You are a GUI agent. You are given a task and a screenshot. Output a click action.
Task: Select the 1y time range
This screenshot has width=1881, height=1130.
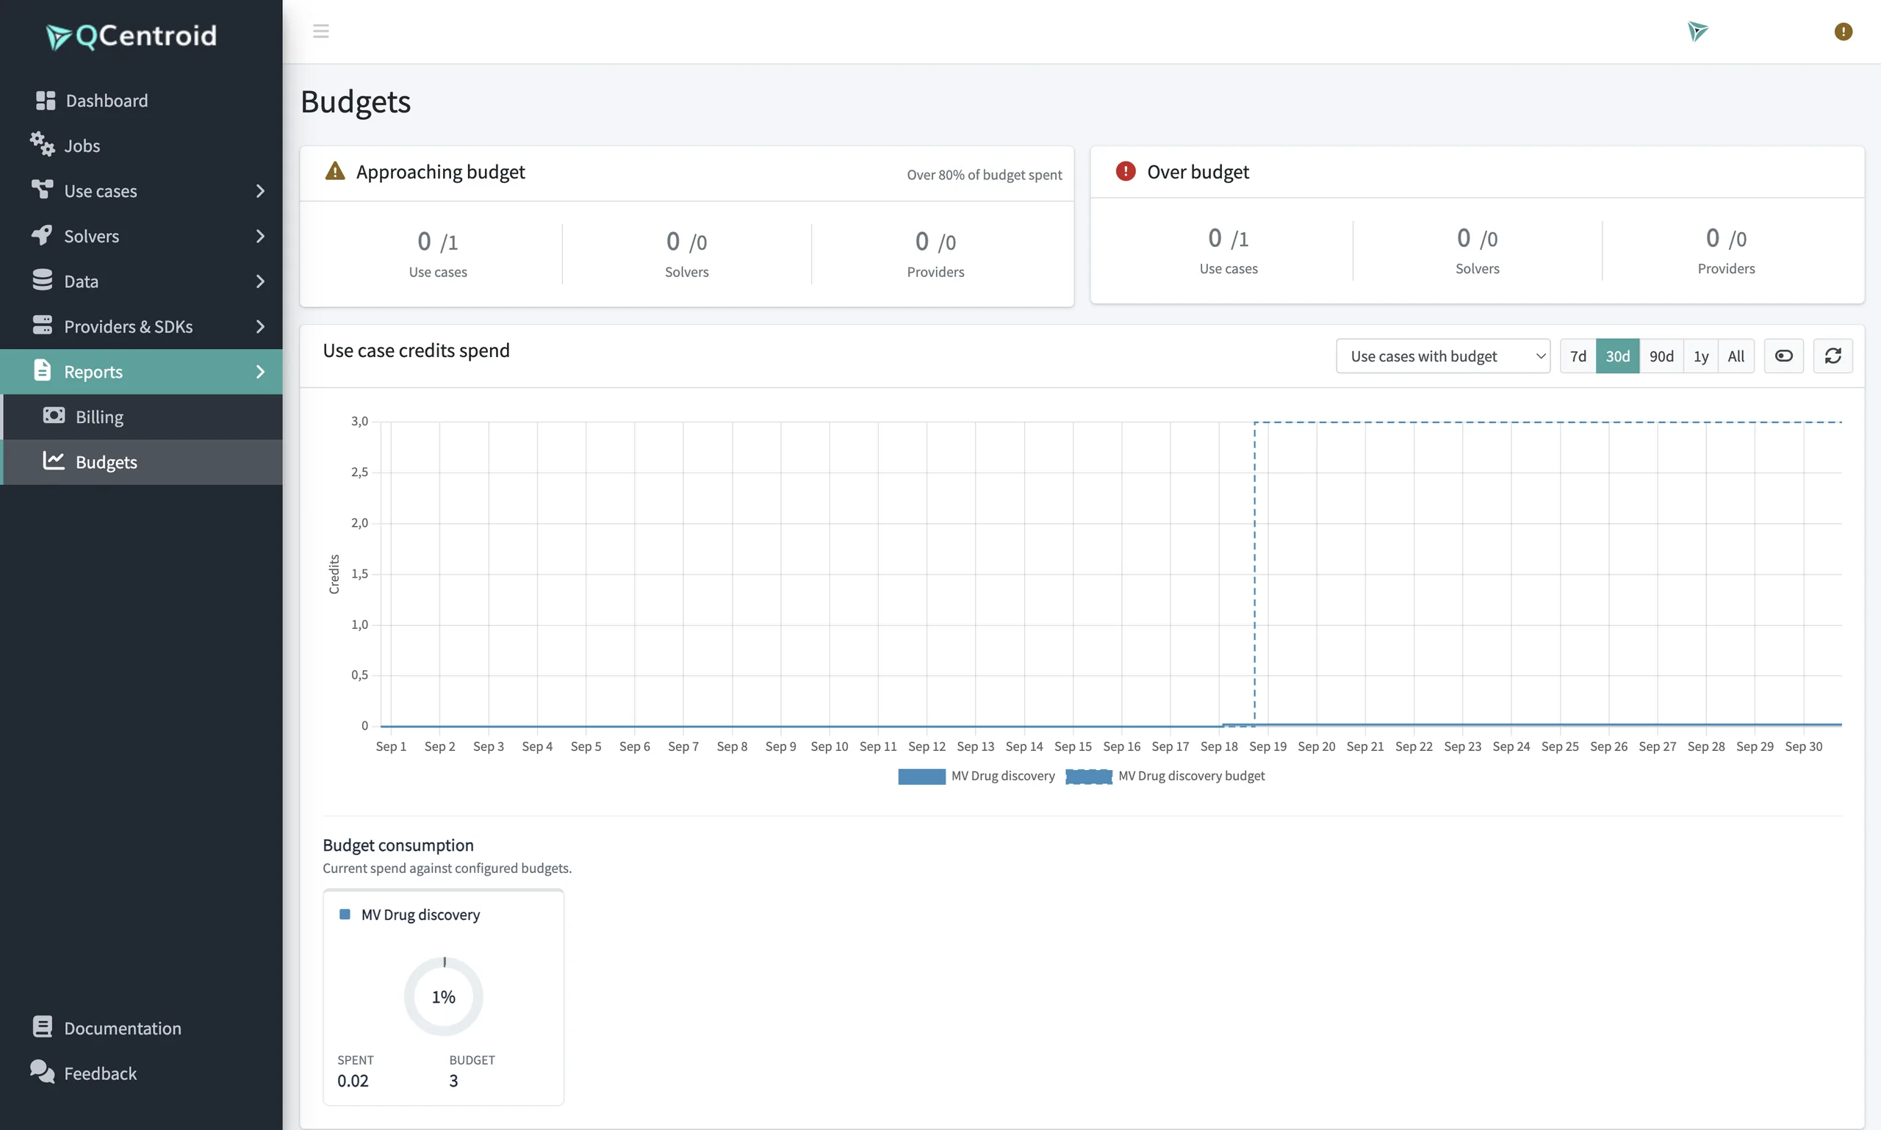[x=1700, y=356]
